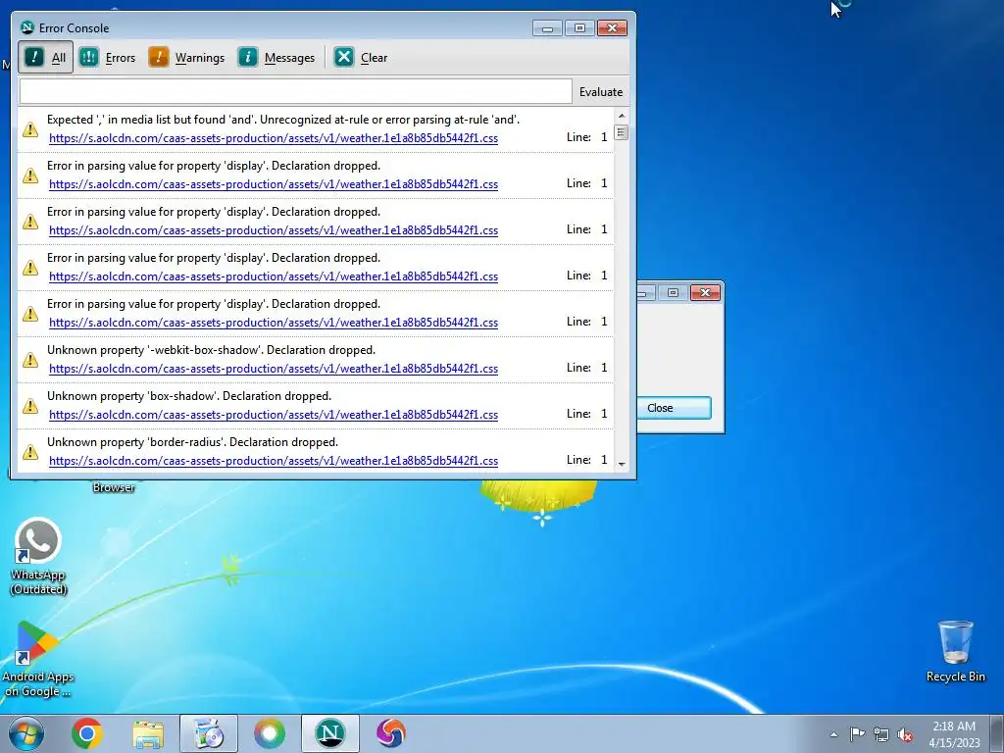Click the colorful ring browser taskbar icon
The width and height of the screenshot is (1004, 753).
click(x=270, y=733)
